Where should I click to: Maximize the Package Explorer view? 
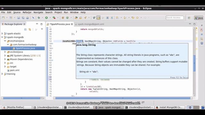click(41, 24)
